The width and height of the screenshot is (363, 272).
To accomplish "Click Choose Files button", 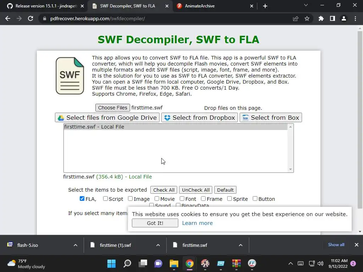I will pyautogui.click(x=112, y=108).
